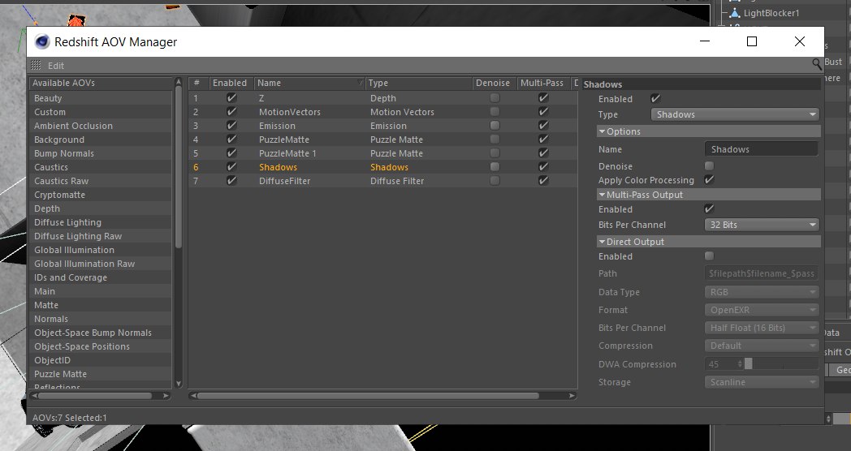
Task: Select the Shadows AOV name in table
Action: point(278,167)
